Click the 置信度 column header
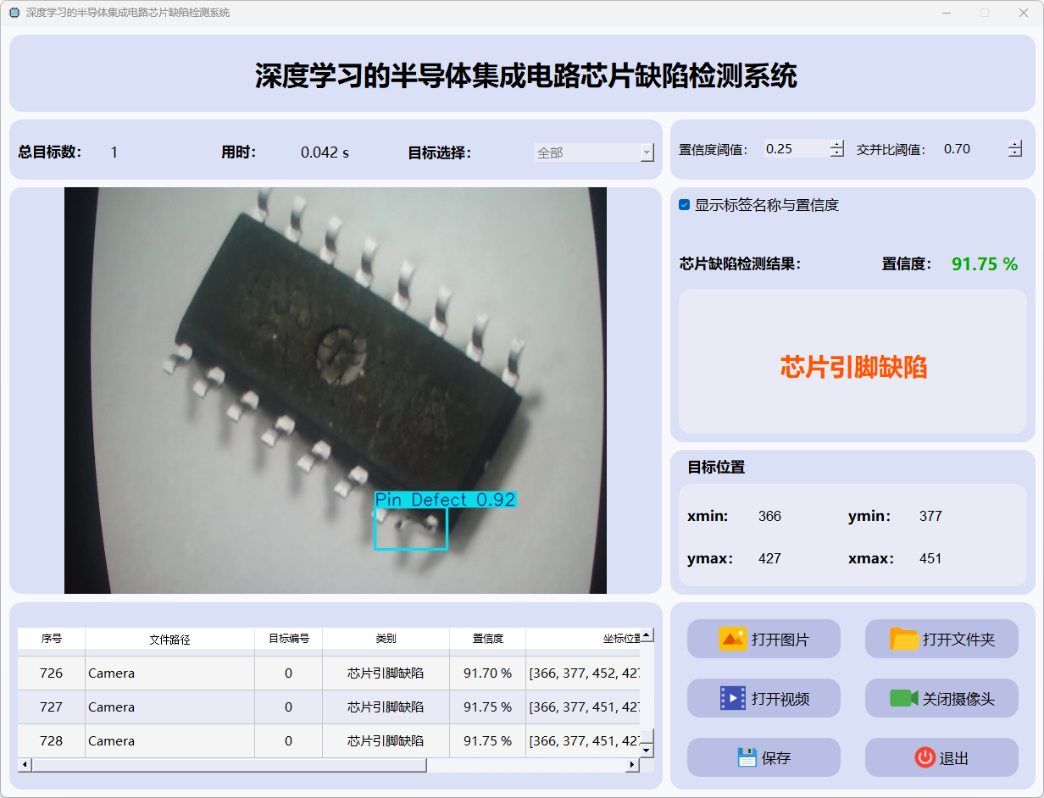The image size is (1044, 798). [487, 639]
